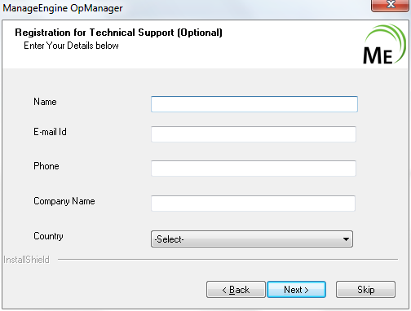Click the Country dropdown arrow
Image resolution: width=411 pixels, height=311 pixels.
click(346, 239)
